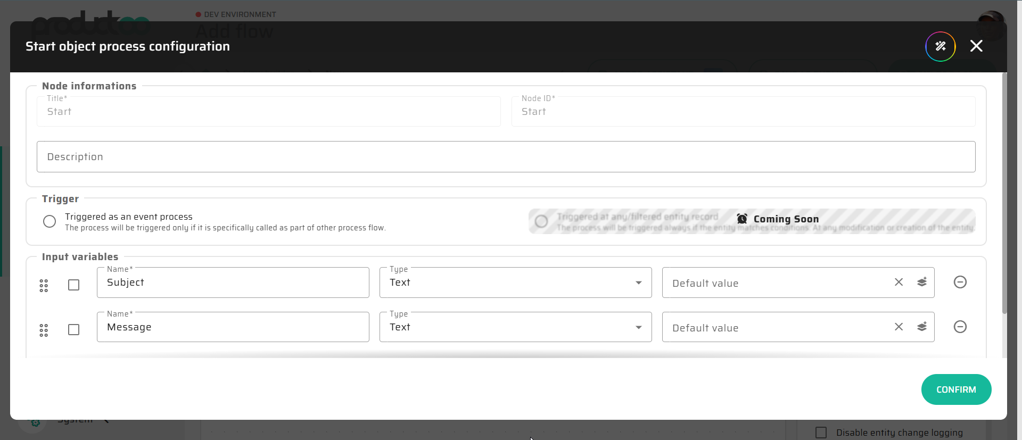Tick the checkbox beside Message variable
The width and height of the screenshot is (1022, 440).
(x=74, y=330)
